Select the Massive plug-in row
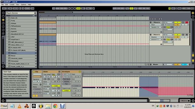Screen dimensions: 195x109 pos(21,53)
